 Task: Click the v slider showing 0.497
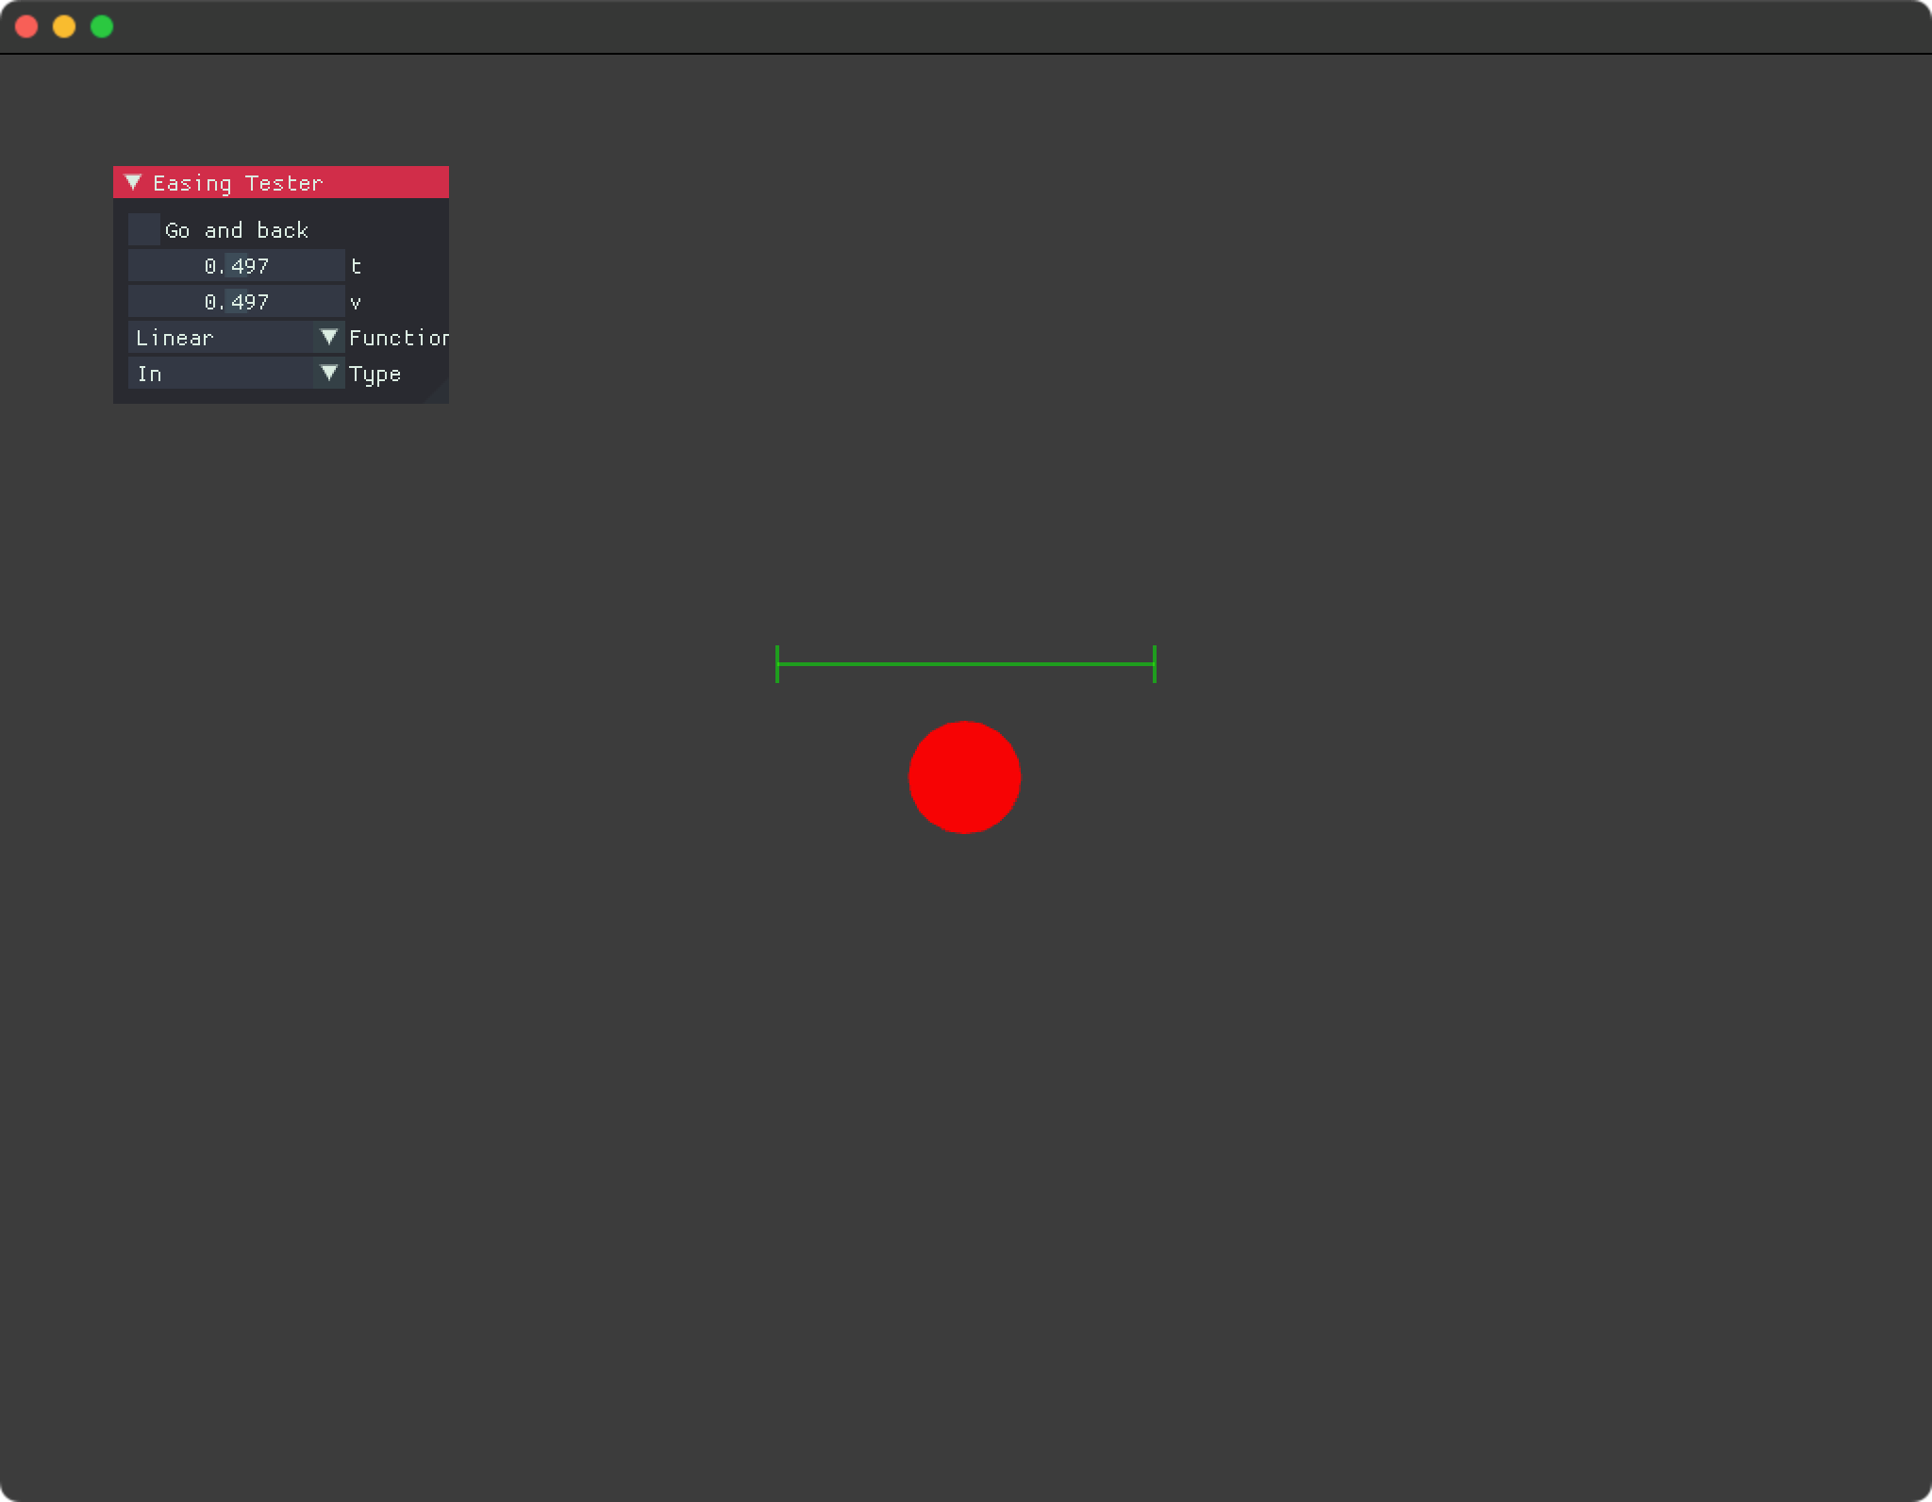tap(236, 301)
